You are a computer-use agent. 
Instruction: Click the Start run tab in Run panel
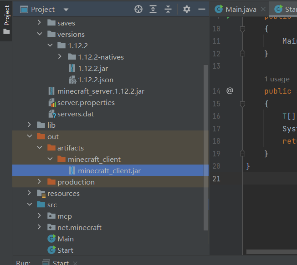[61, 262]
